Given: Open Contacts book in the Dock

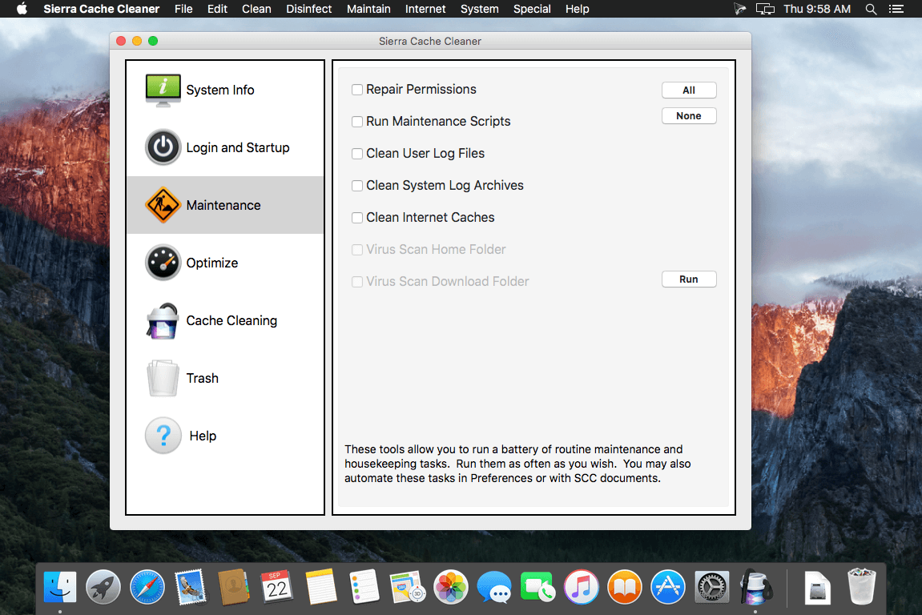Looking at the screenshot, I should coord(233,587).
